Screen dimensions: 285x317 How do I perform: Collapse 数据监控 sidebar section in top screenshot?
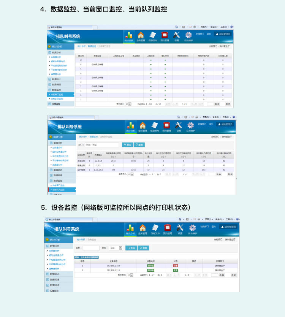[61, 90]
